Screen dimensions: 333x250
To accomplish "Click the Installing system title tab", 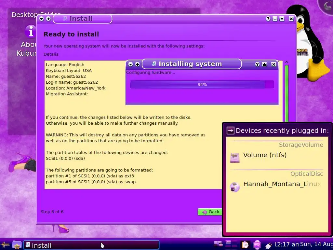I will [192, 64].
